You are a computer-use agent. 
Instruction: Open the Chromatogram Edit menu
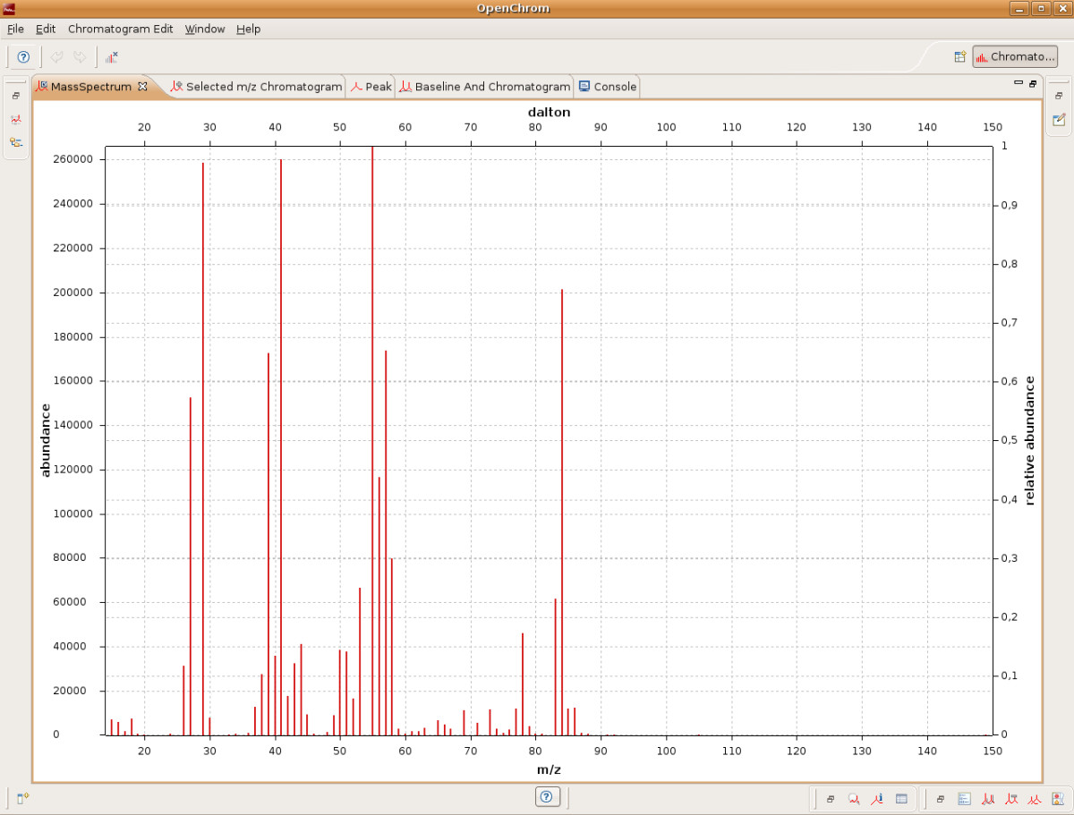point(121,29)
